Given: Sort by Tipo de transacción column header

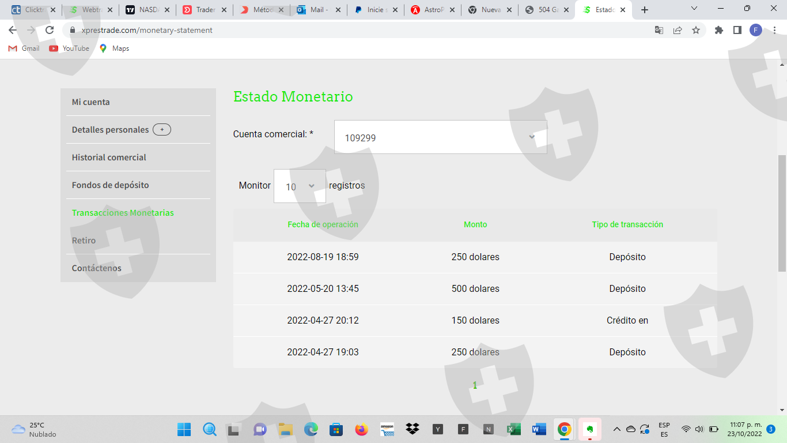Looking at the screenshot, I should coord(627,224).
